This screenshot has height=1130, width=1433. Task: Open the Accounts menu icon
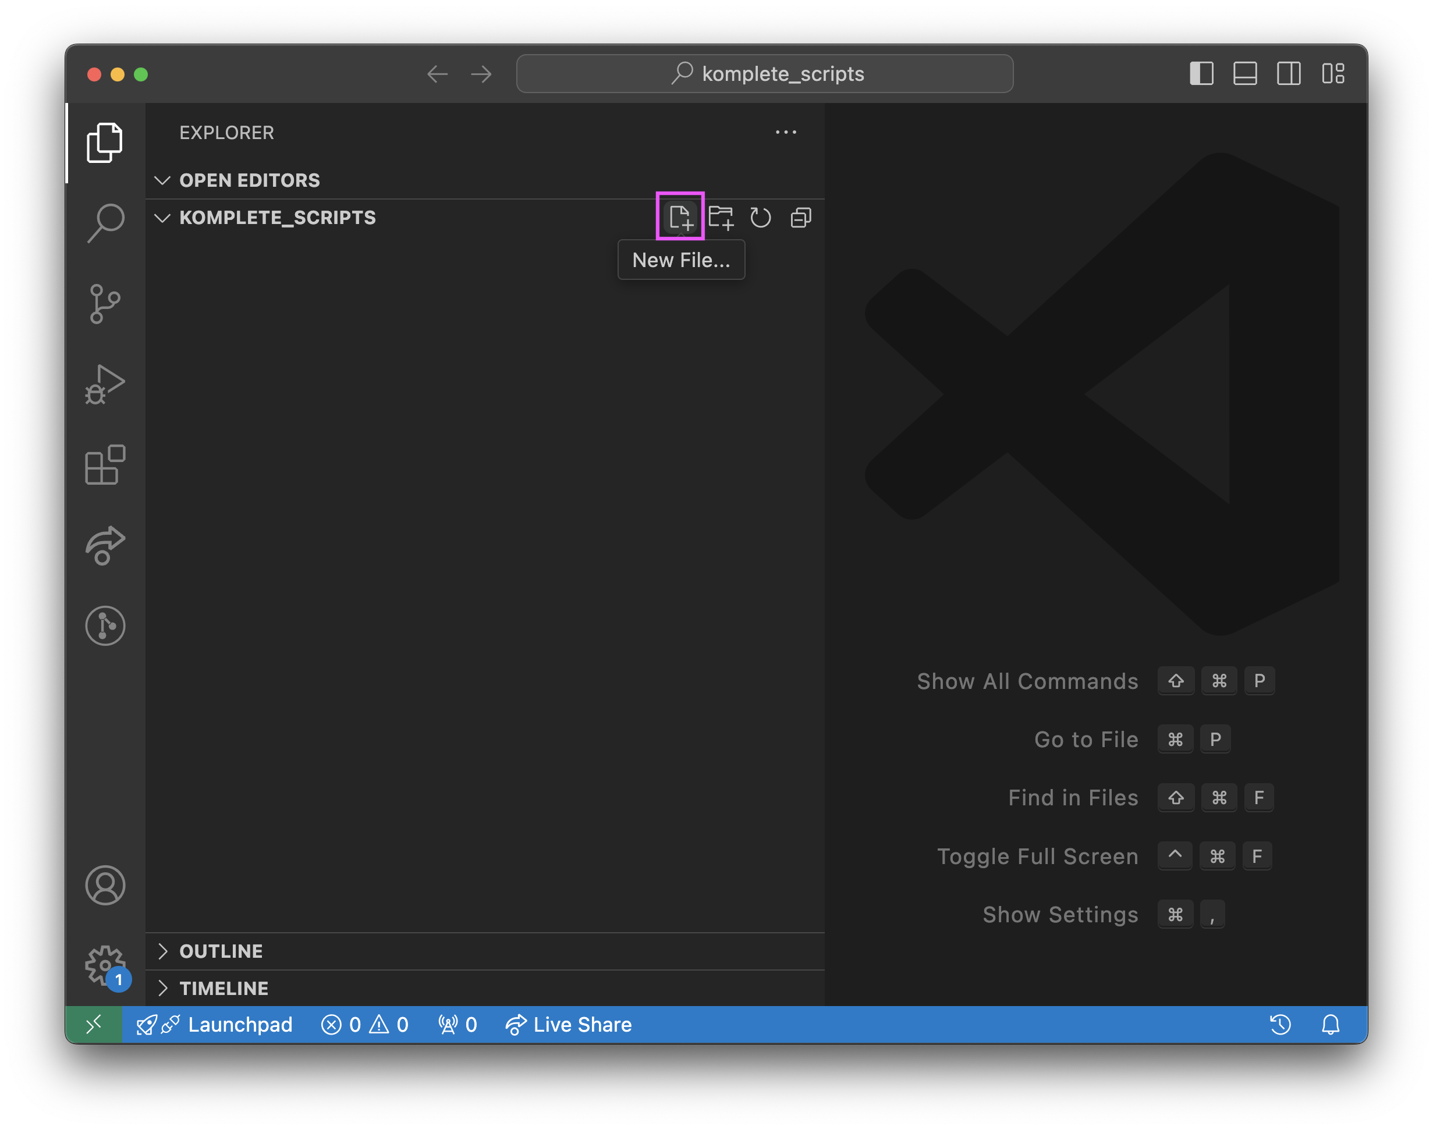[x=105, y=885]
